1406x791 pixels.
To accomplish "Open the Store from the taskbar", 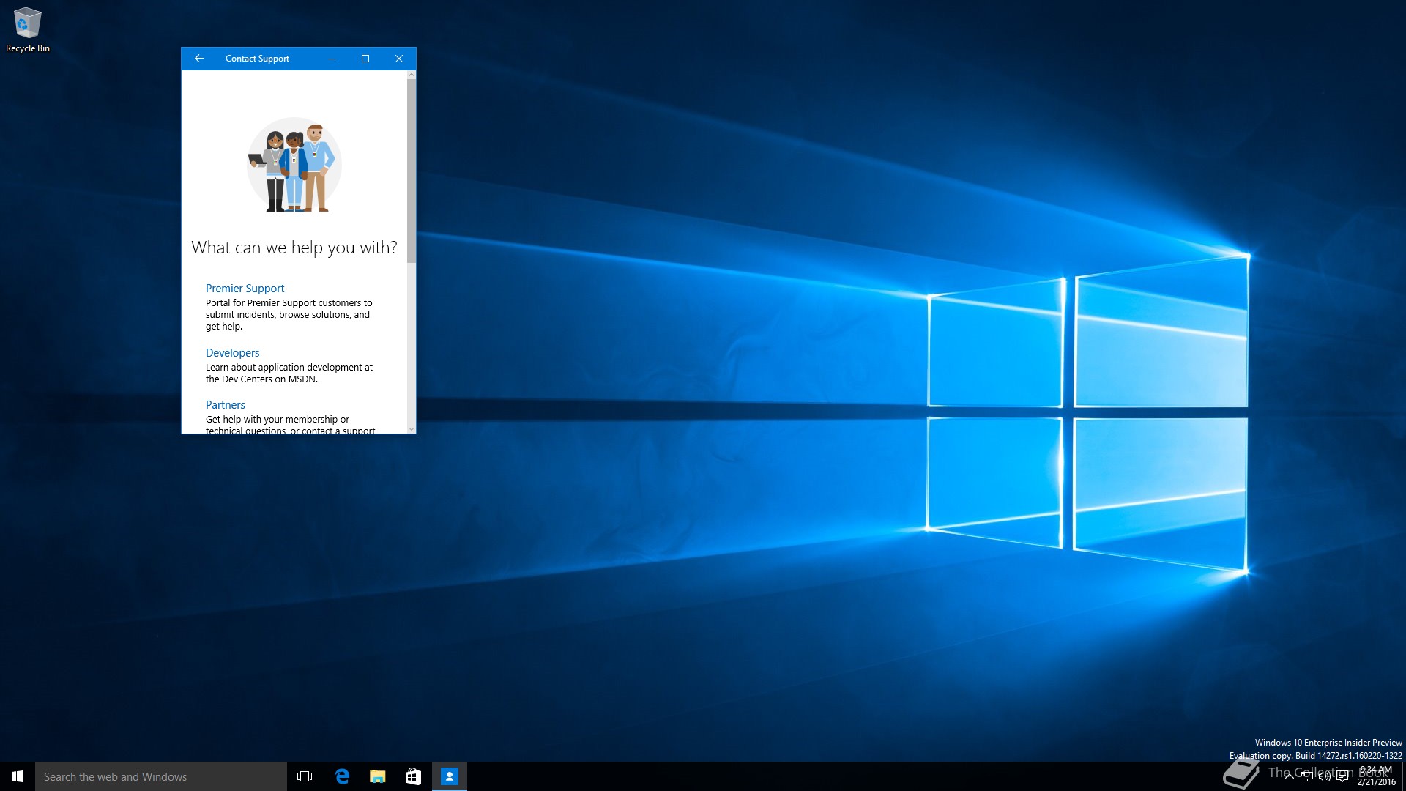I will tap(413, 776).
